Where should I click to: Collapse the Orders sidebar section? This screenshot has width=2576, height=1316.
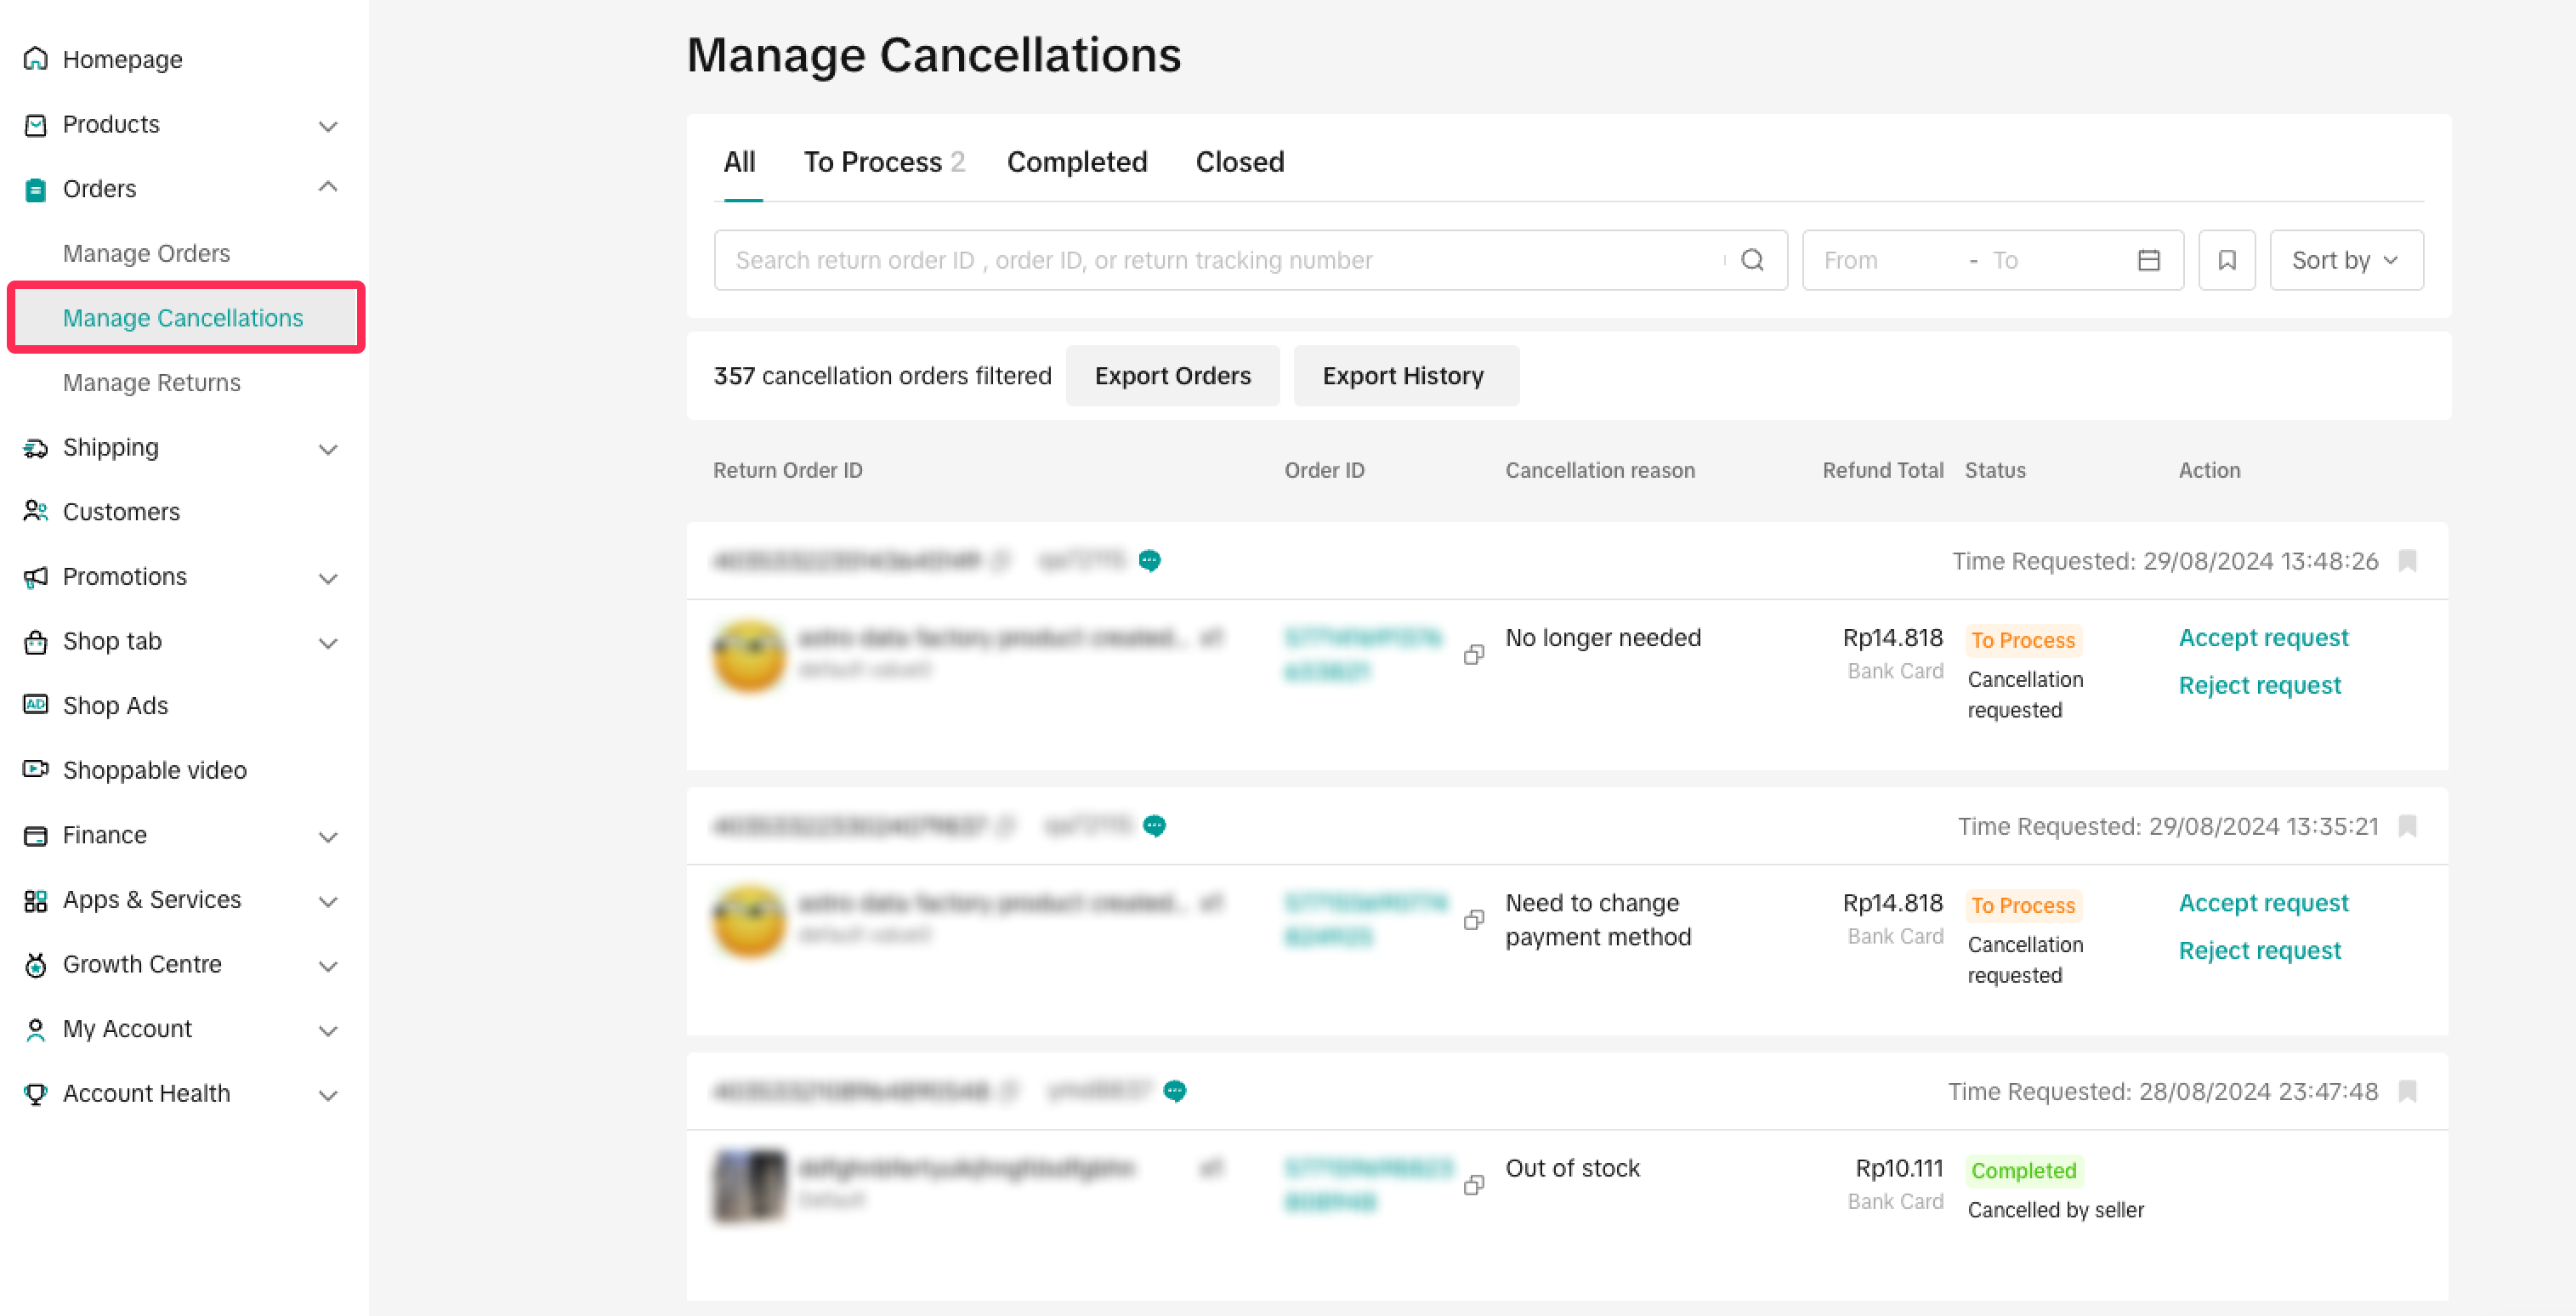point(327,188)
